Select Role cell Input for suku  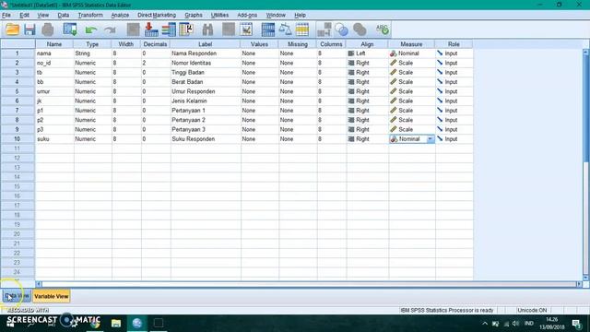point(454,139)
